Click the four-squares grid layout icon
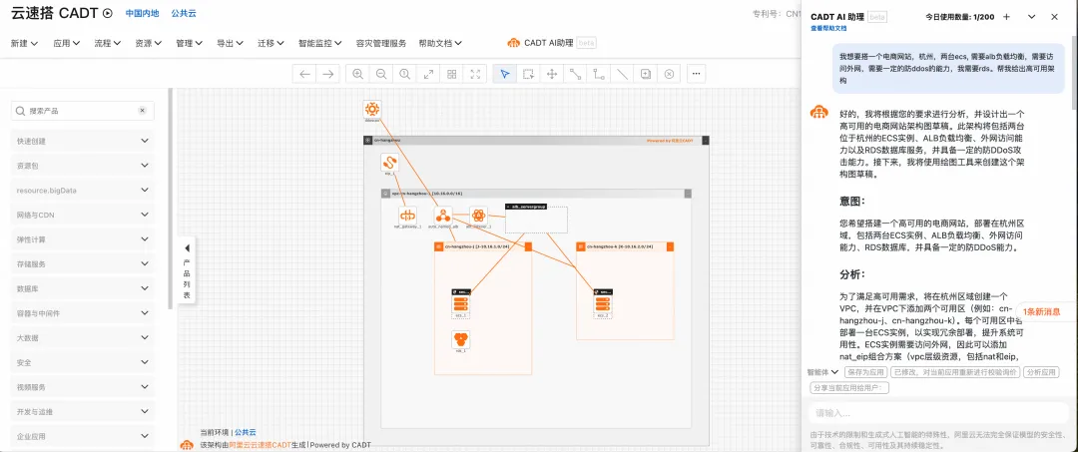Image resolution: width=1078 pixels, height=452 pixels. (x=452, y=74)
